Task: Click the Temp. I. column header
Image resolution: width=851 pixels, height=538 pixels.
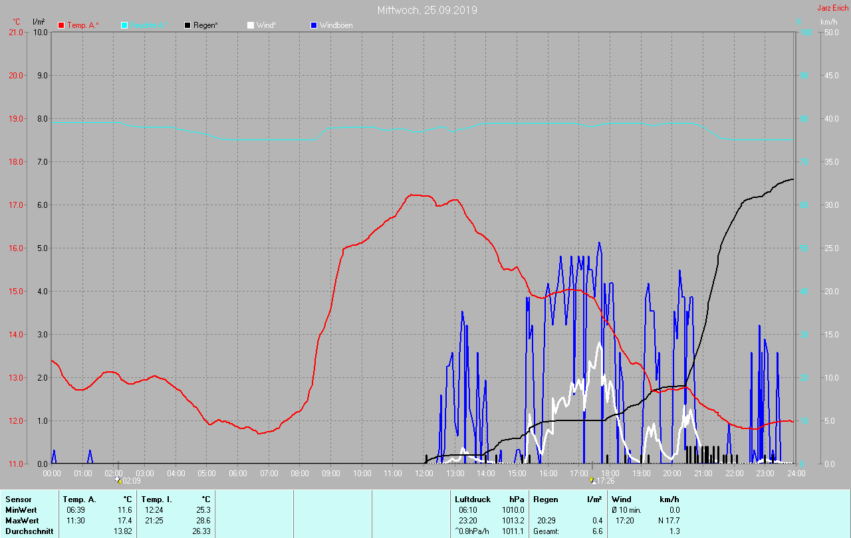Action: [157, 499]
